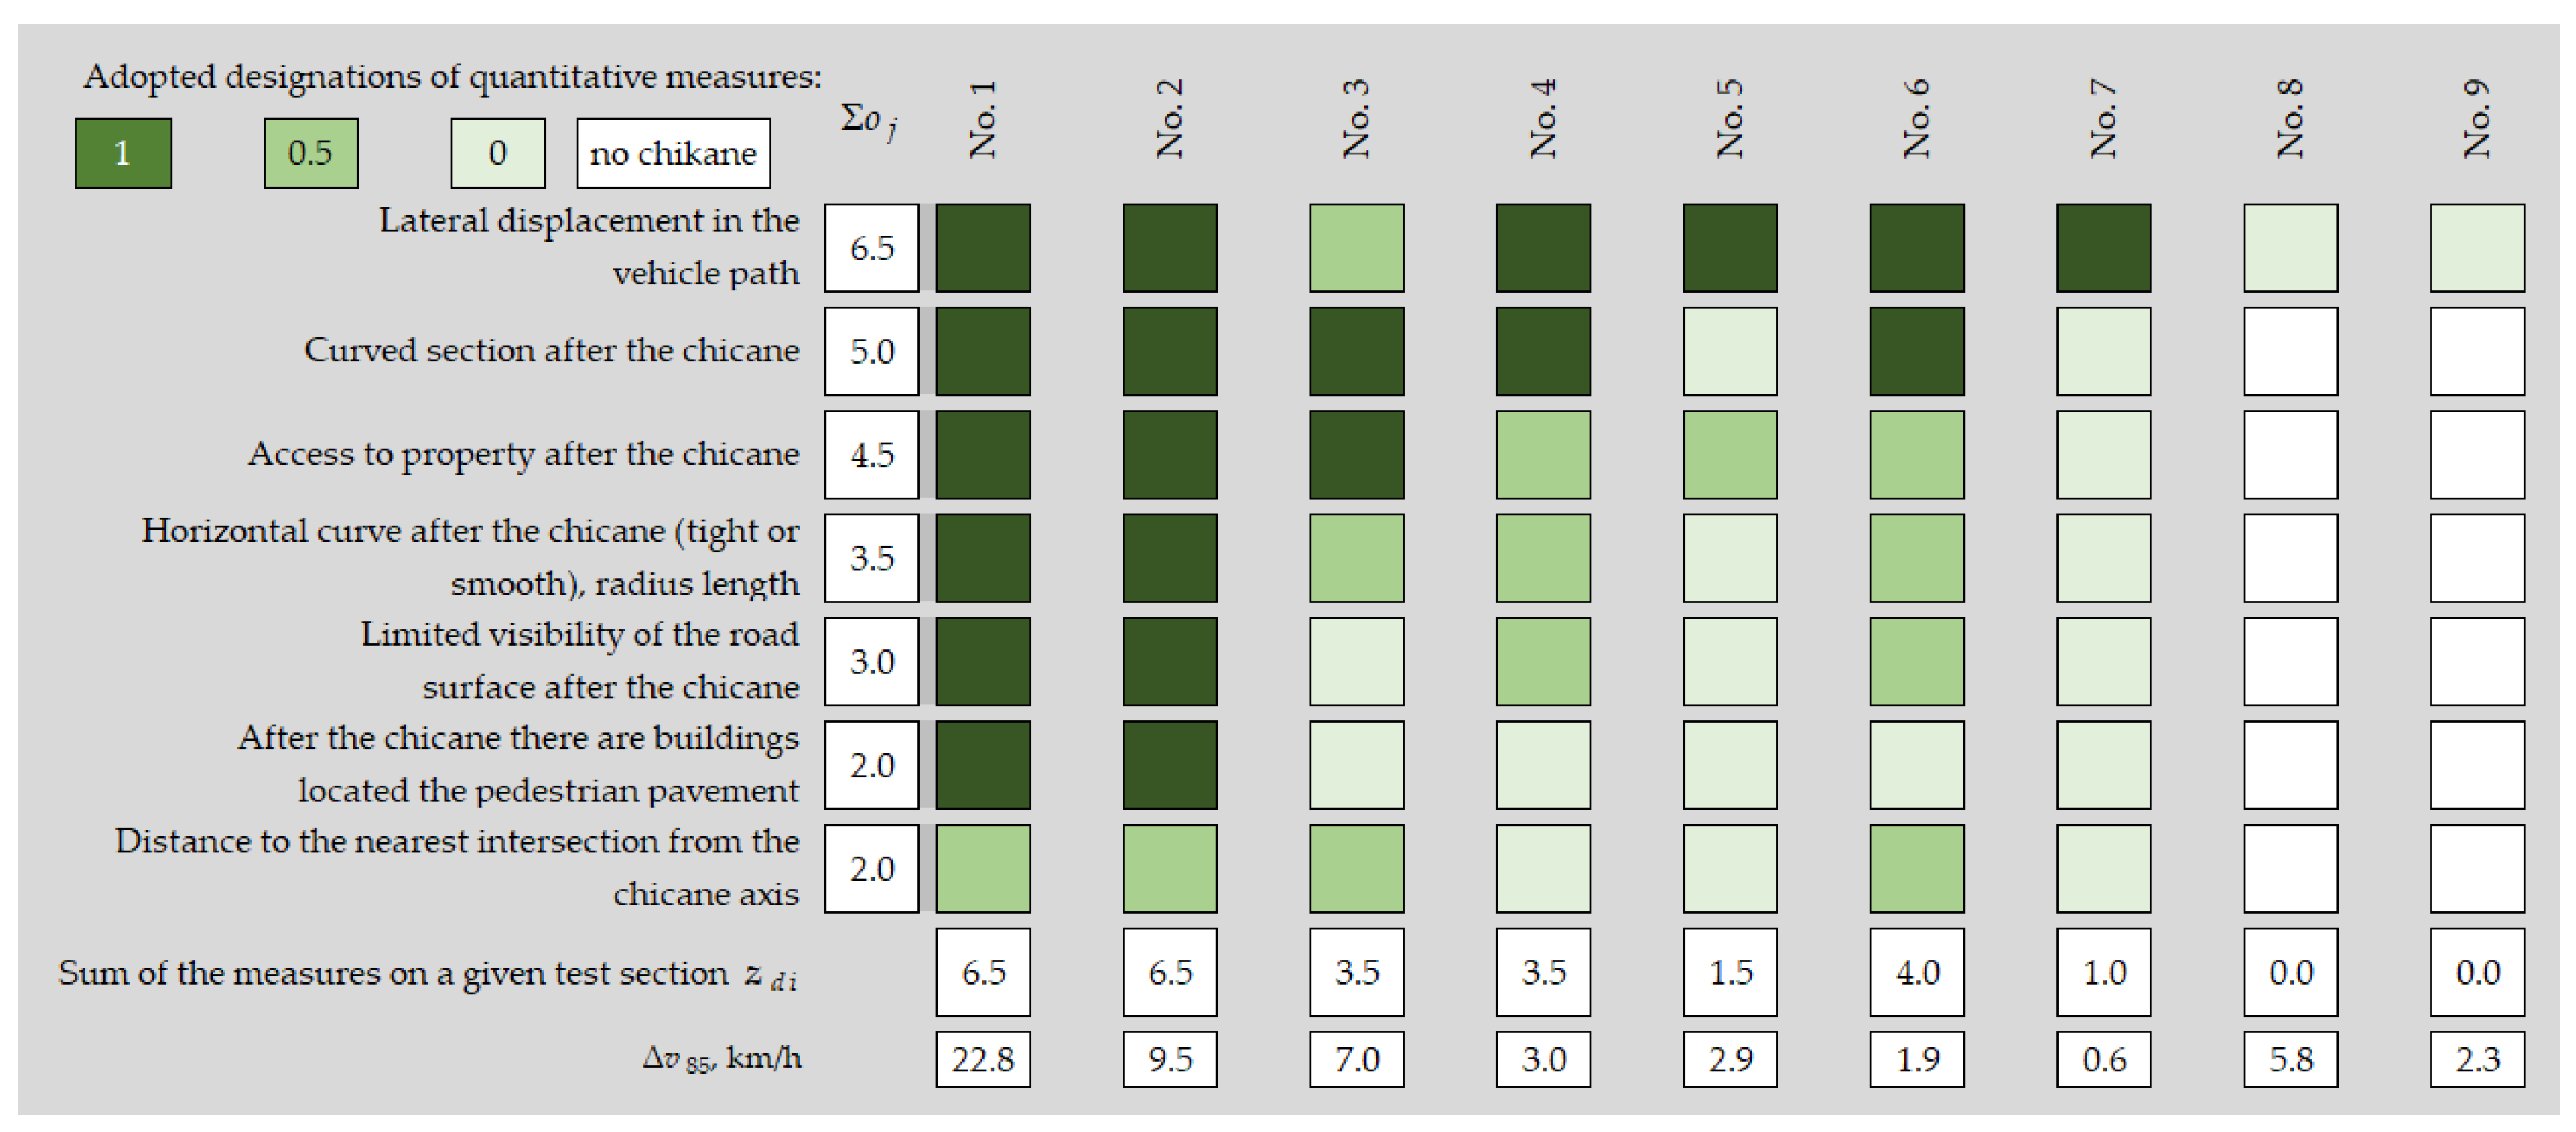Click the dark green legend swatch labeled 1
2576x1132 pixels.
pos(123,153)
